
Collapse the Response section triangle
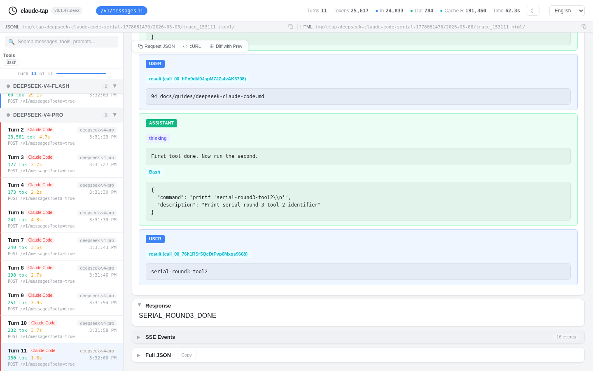(139, 305)
